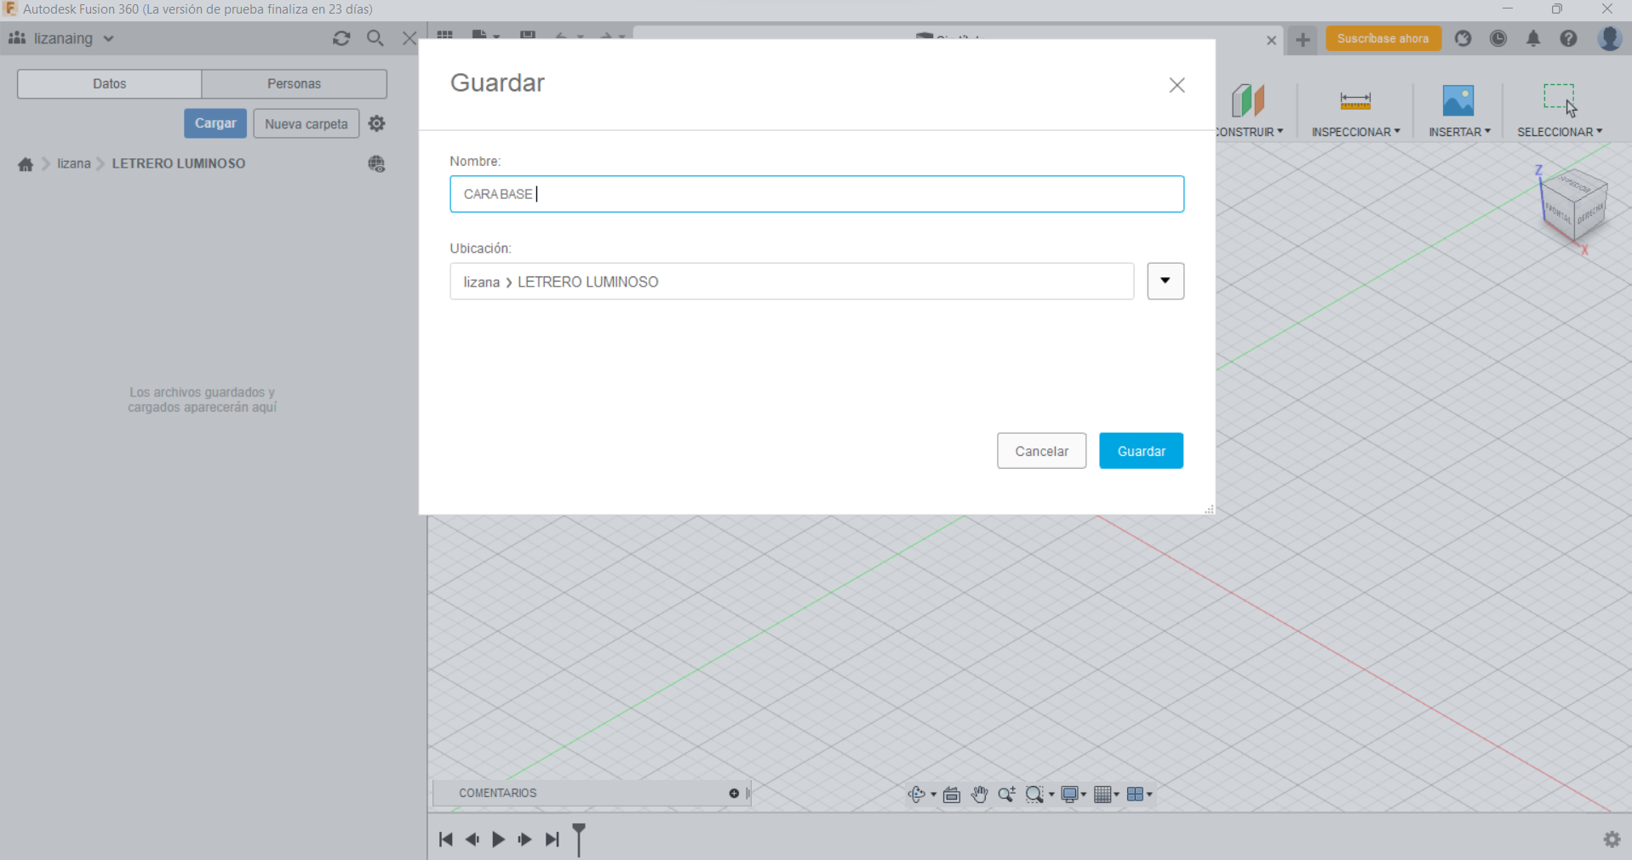Select LETRERO LUMINOSO in the breadcrumb
The height and width of the screenshot is (860, 1632).
pyautogui.click(x=179, y=163)
